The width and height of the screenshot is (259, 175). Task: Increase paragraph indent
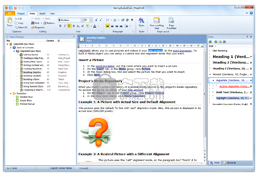tap(127, 20)
